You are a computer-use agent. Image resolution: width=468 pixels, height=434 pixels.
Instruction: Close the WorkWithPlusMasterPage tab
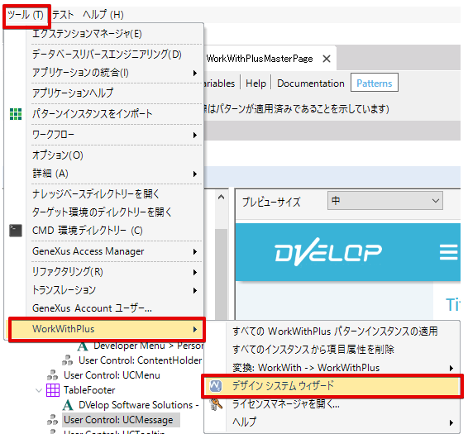pyautogui.click(x=327, y=59)
